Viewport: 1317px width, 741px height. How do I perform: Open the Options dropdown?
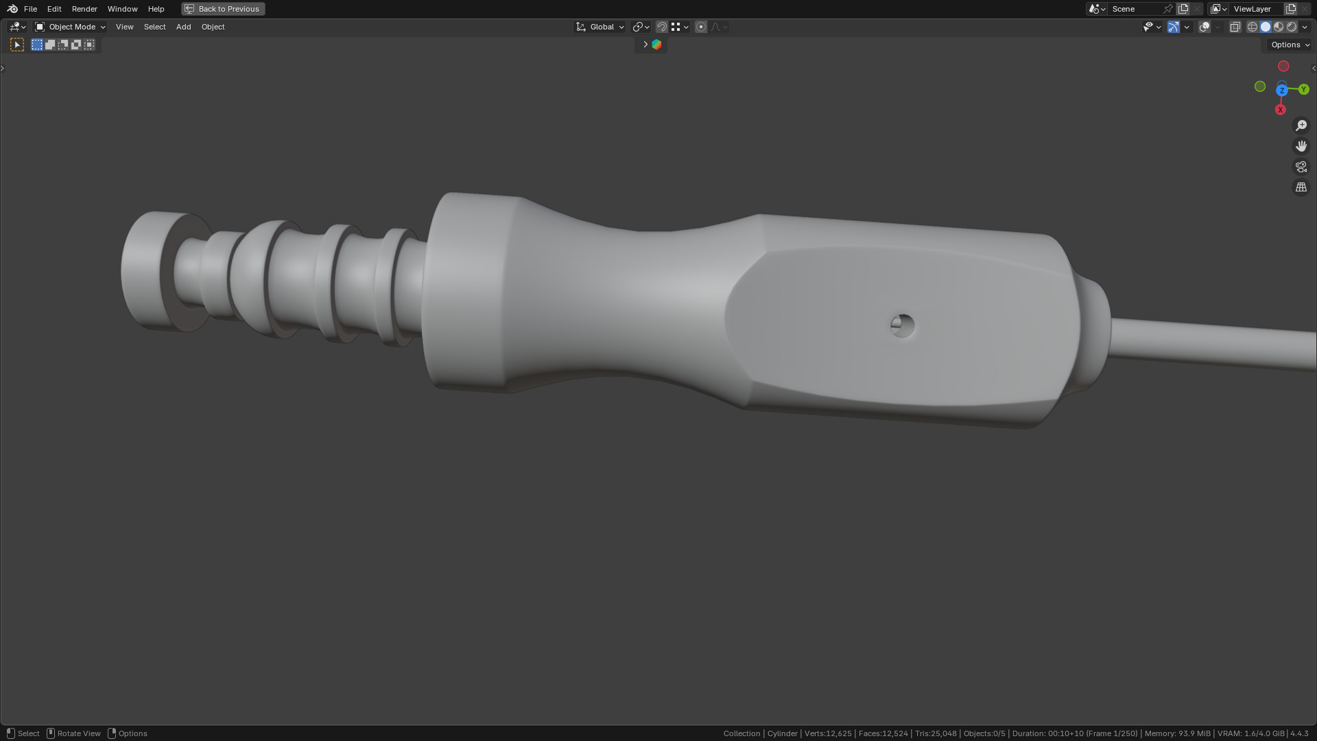(1290, 45)
